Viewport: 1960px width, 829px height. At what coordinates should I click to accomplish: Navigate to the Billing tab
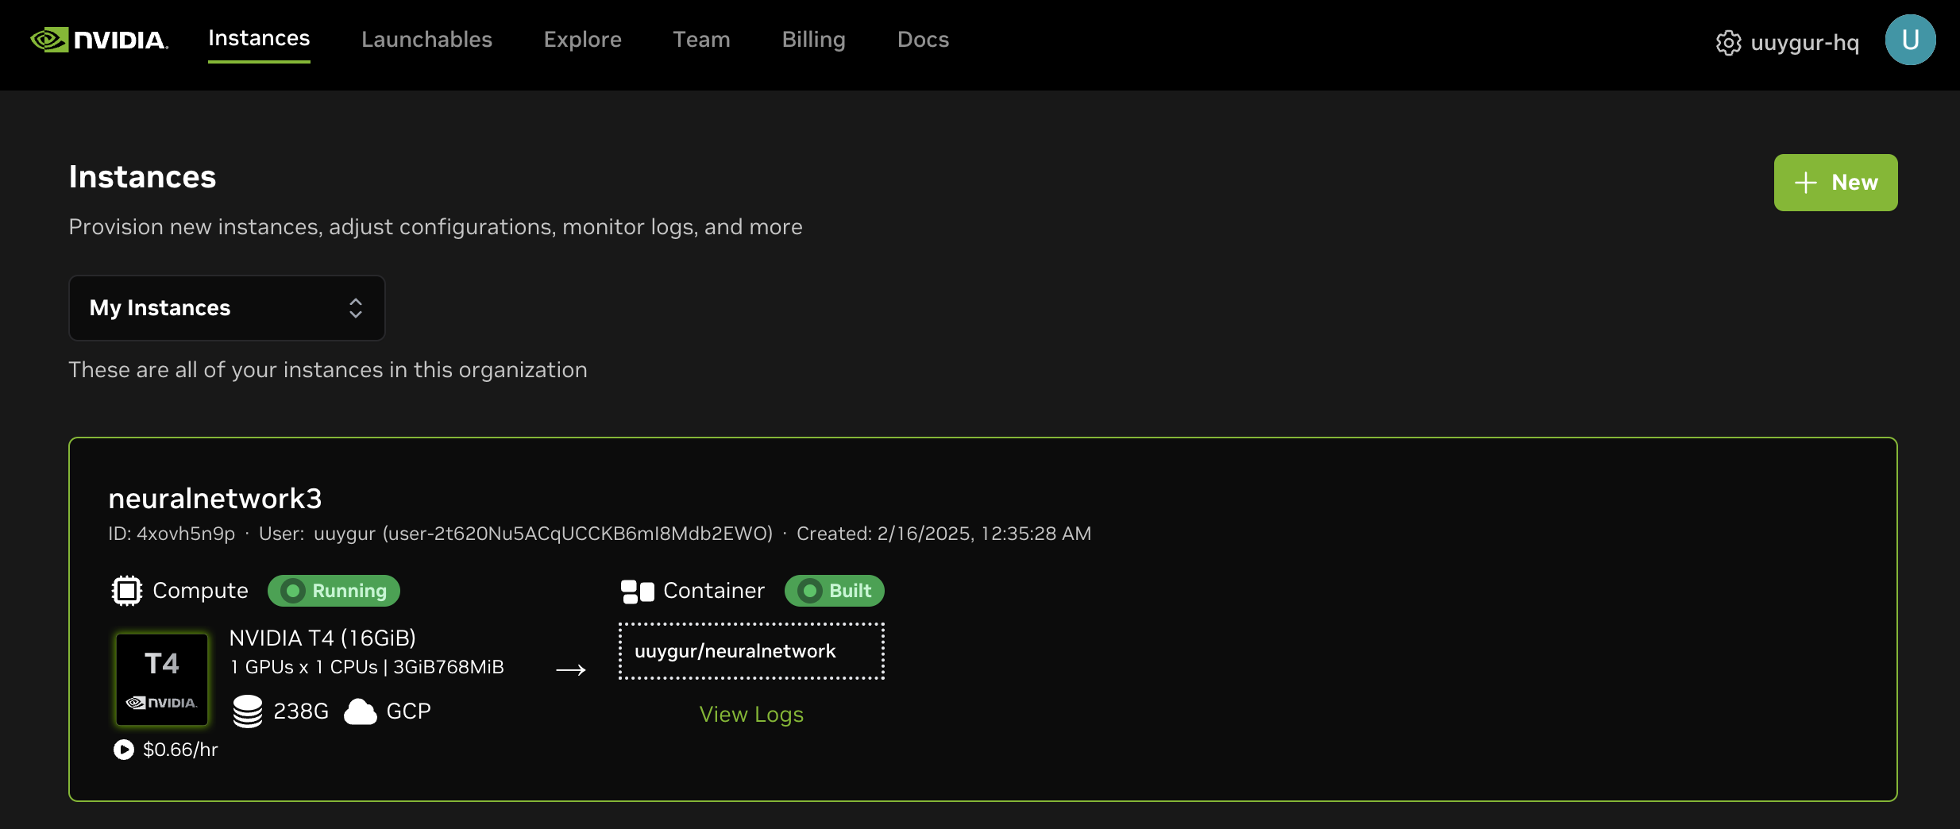813,40
